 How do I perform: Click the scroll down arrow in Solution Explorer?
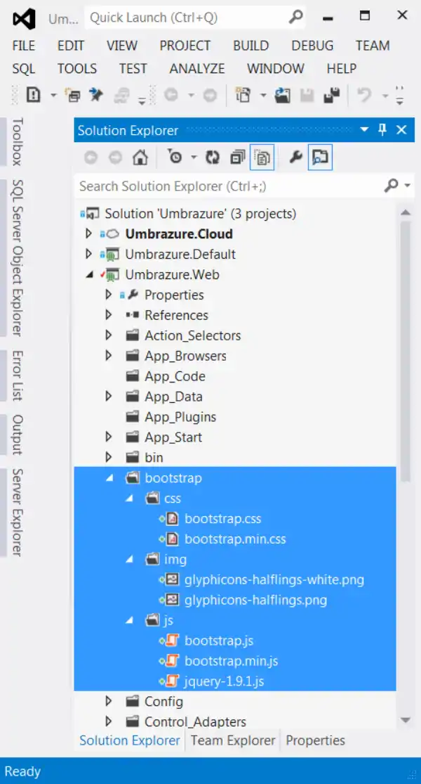coord(406,721)
